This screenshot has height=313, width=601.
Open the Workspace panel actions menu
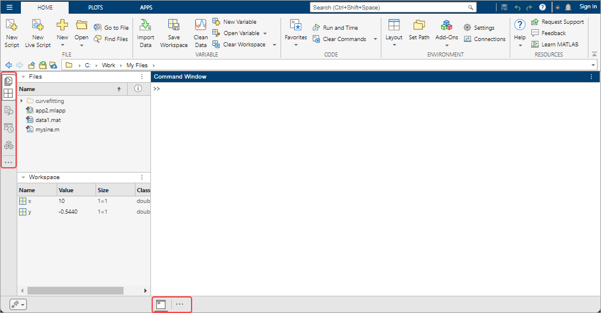click(142, 177)
